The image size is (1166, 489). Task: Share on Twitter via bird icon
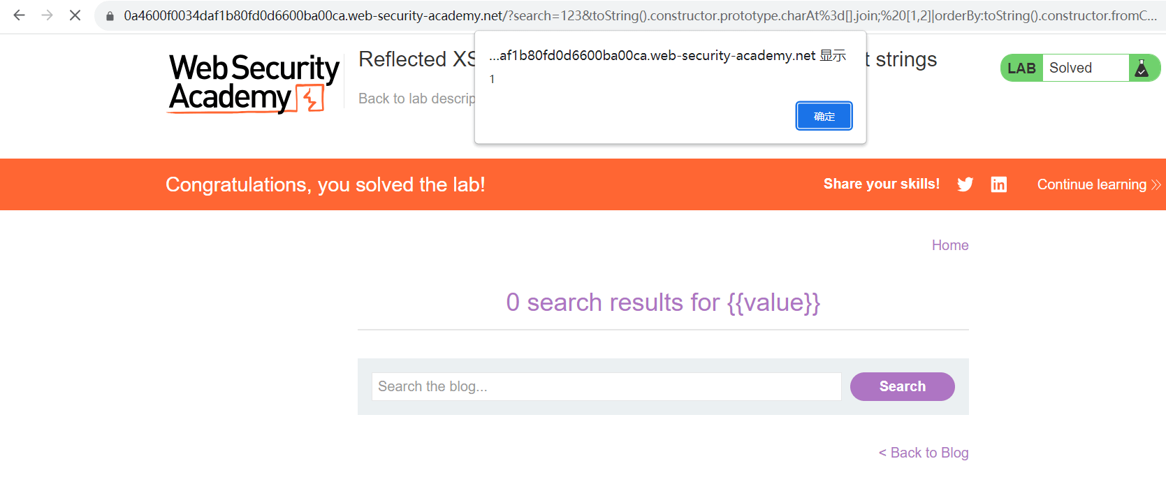[x=965, y=184]
